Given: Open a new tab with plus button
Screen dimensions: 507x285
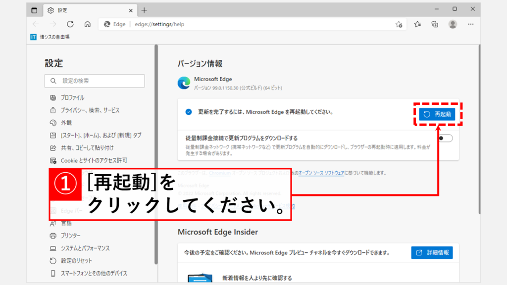Looking at the screenshot, I should [x=144, y=10].
